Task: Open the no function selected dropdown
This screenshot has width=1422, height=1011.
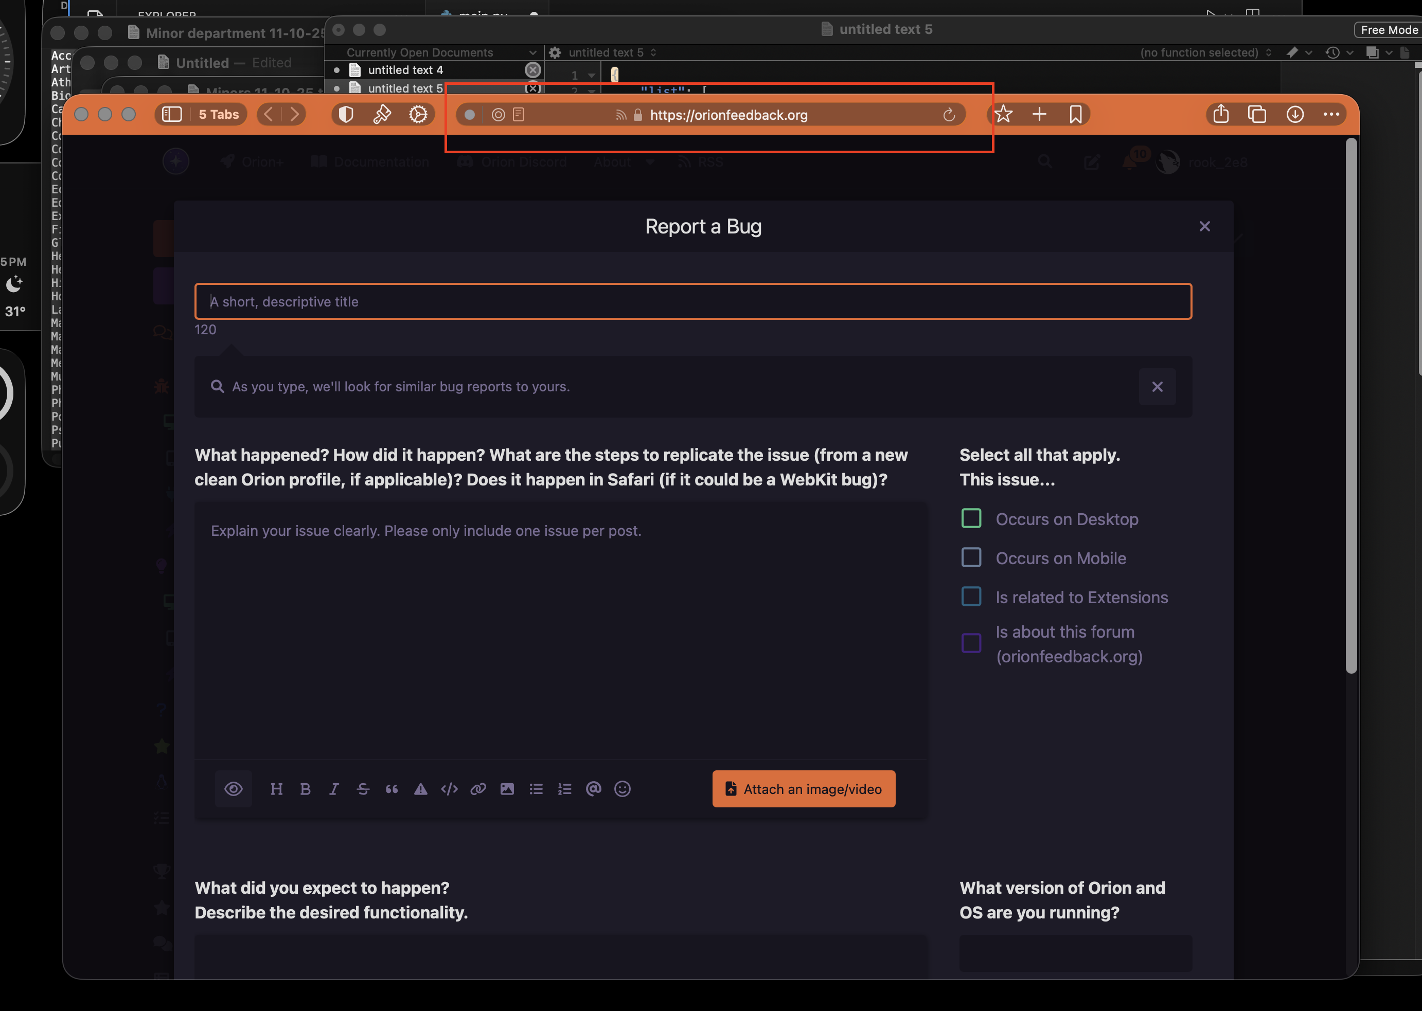Action: [1205, 52]
